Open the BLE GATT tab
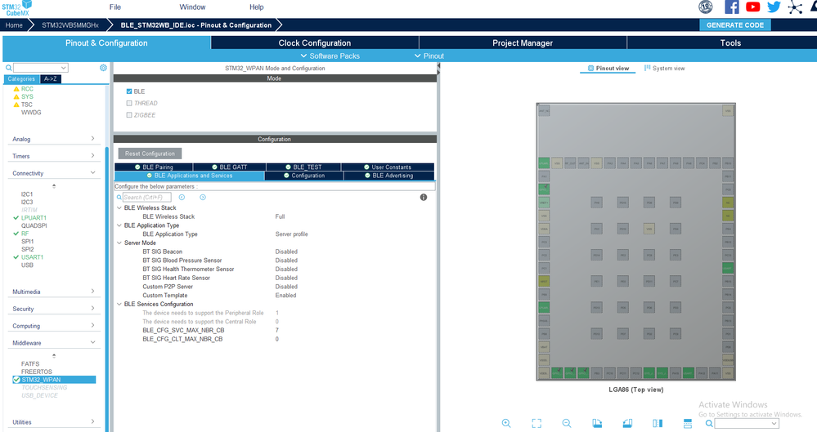The width and height of the screenshot is (817, 432). (229, 167)
